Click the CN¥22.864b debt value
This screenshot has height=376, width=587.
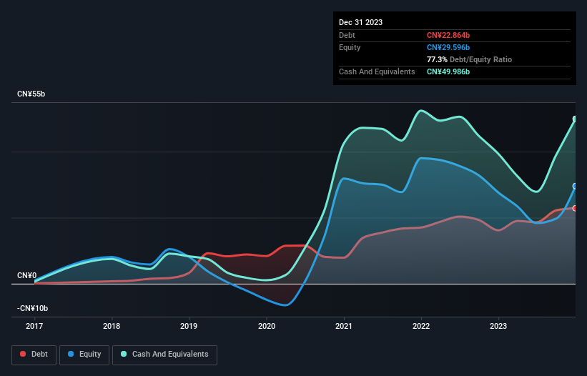pos(448,35)
